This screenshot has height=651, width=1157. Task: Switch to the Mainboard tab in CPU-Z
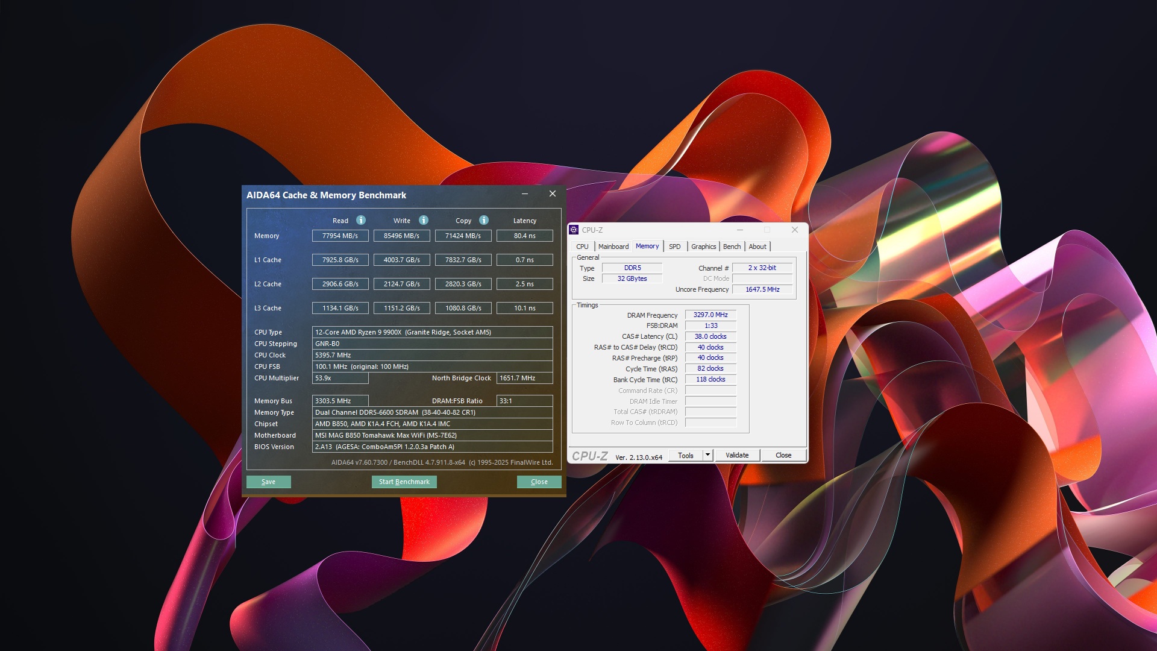613,247
